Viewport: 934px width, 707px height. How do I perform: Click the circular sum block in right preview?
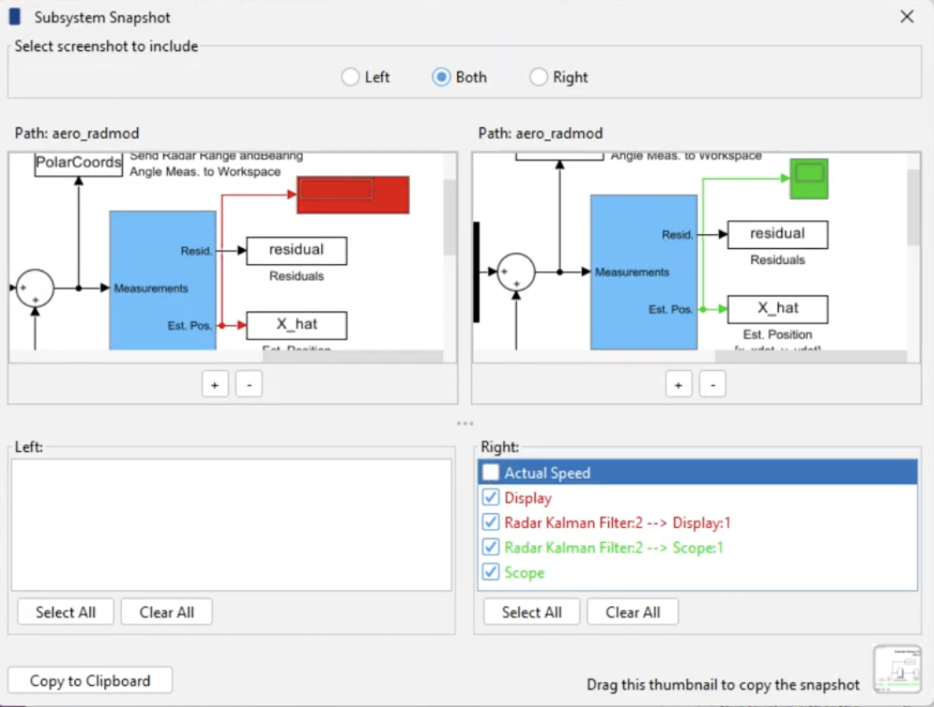click(x=517, y=272)
